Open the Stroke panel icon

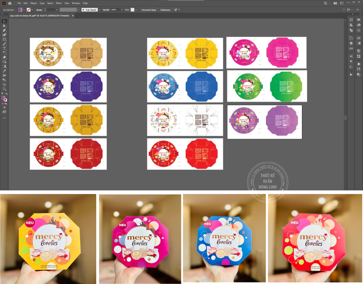click(359, 38)
